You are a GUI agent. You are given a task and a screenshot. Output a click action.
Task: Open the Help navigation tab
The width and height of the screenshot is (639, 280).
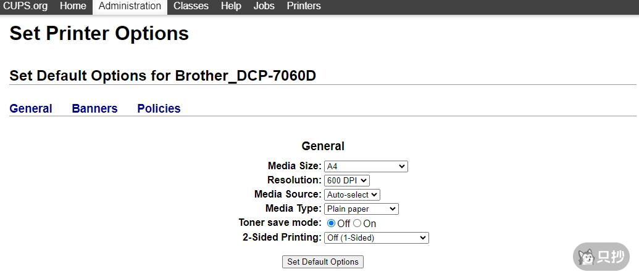pyautogui.click(x=231, y=6)
